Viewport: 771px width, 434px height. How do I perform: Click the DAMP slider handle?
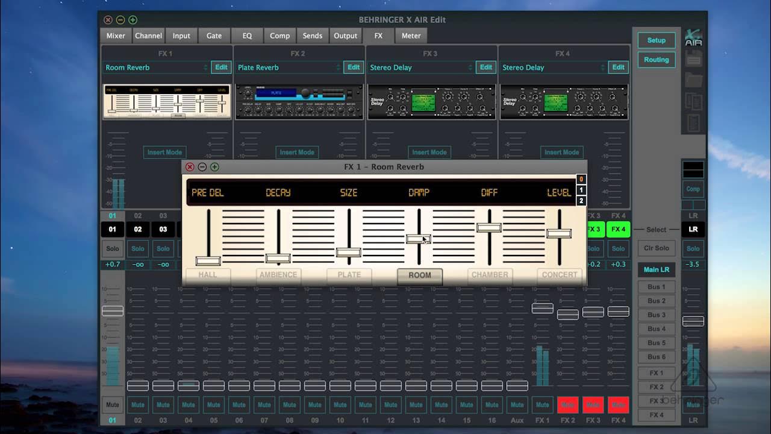point(419,239)
